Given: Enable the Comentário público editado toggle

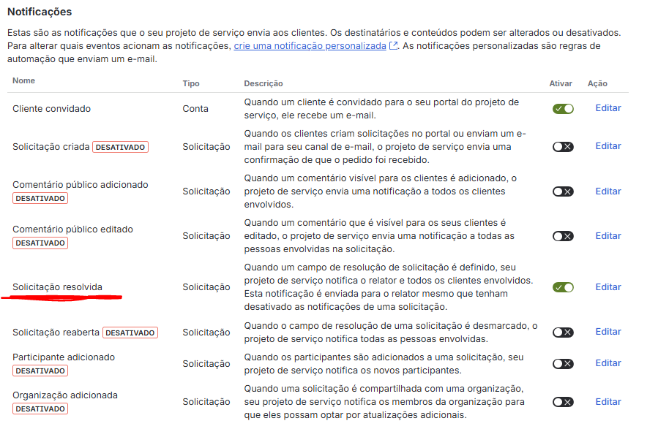Looking at the screenshot, I should coord(563,236).
